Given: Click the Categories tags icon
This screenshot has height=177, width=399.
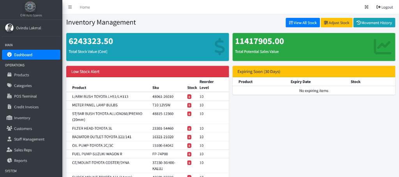Looking at the screenshot, I should (9, 85).
